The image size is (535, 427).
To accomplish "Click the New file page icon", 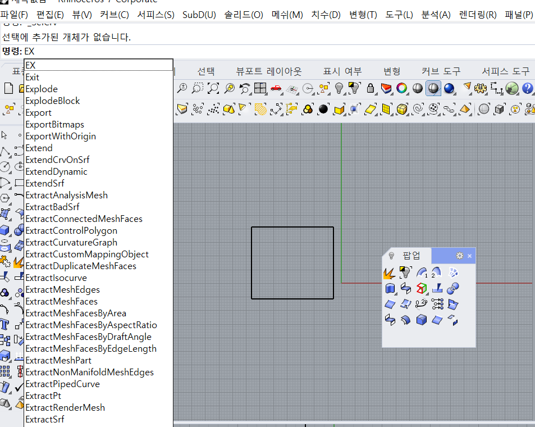I will [8, 88].
